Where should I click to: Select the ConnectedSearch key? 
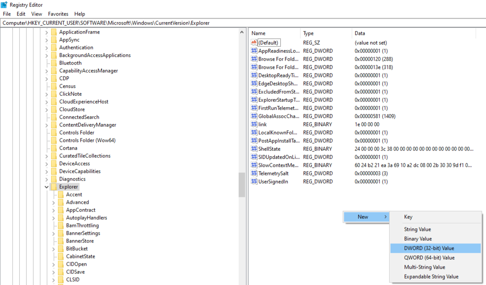[x=79, y=117]
